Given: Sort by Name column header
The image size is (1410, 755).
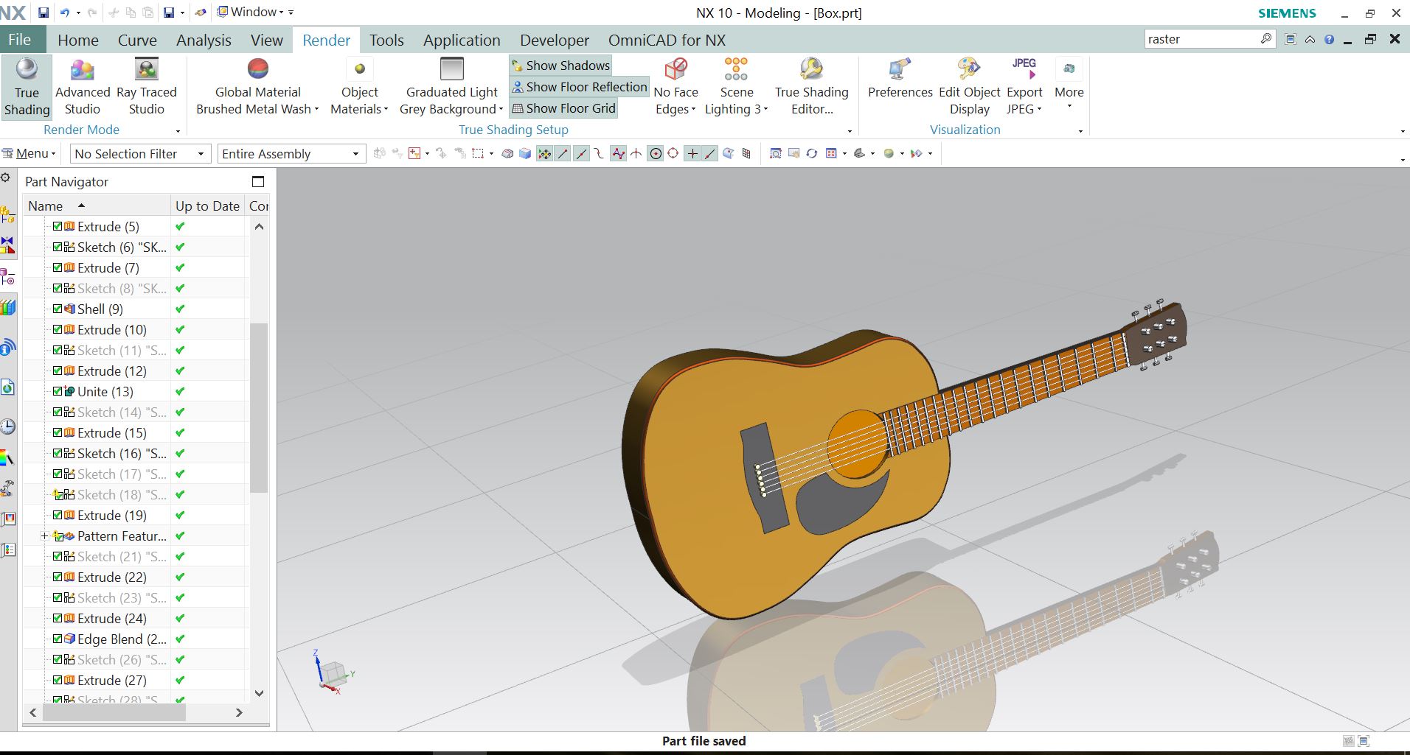Looking at the screenshot, I should click(x=96, y=206).
